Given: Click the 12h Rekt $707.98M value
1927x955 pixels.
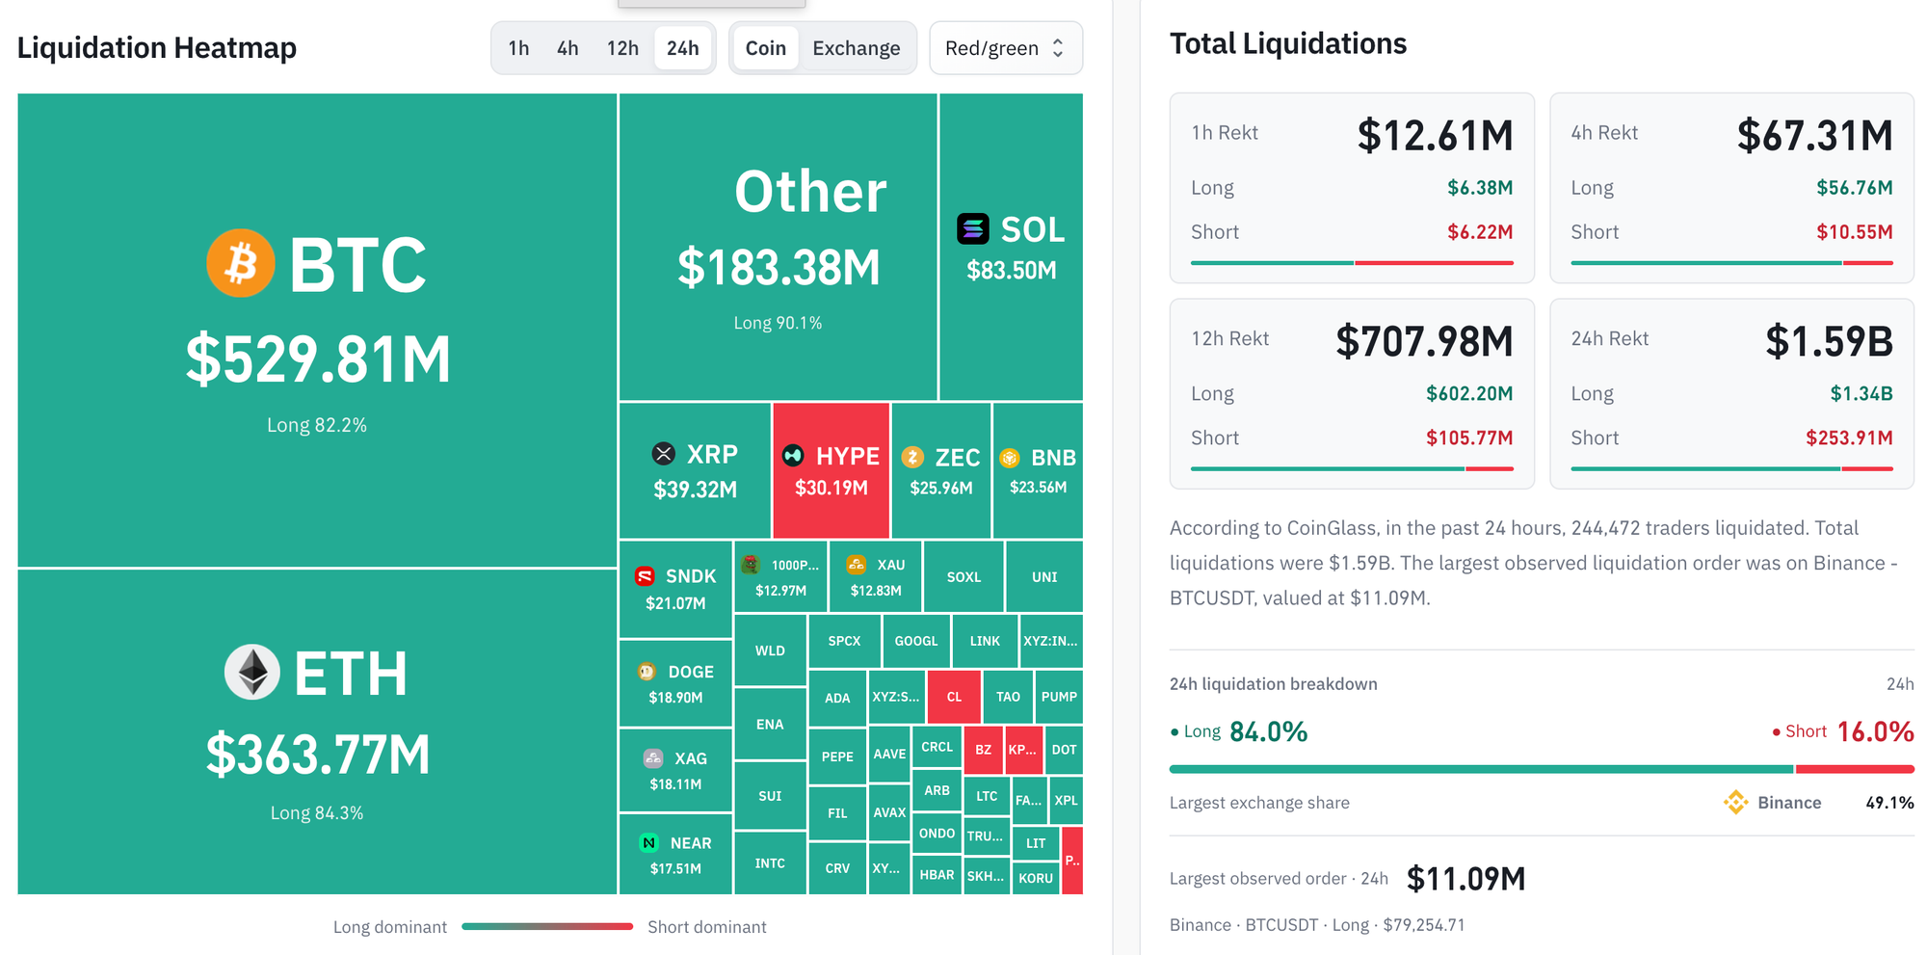Looking at the screenshot, I should click(x=1424, y=341).
